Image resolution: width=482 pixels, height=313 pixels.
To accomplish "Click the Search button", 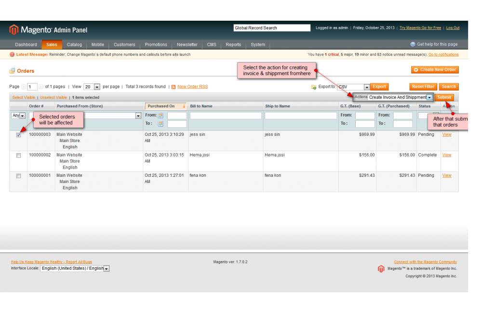I will 449,87.
